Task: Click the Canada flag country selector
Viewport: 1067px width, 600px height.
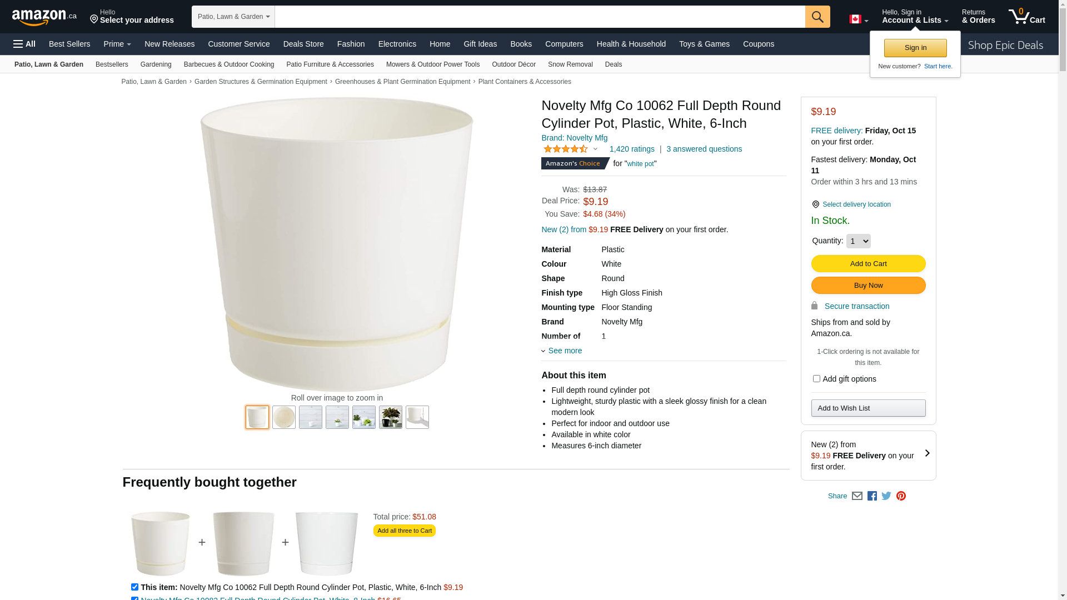Action: pos(858,19)
